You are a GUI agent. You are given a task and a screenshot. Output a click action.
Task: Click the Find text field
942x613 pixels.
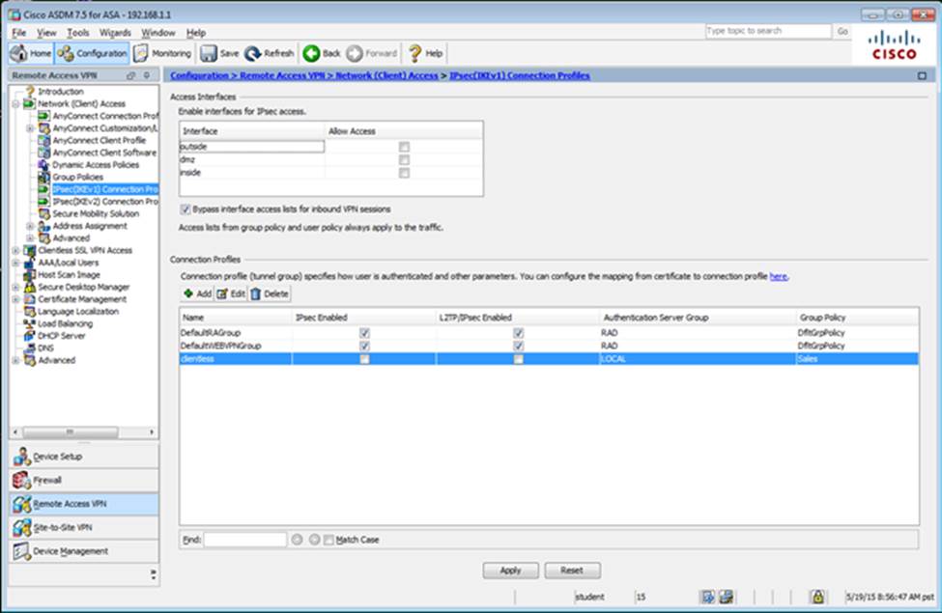coord(245,540)
